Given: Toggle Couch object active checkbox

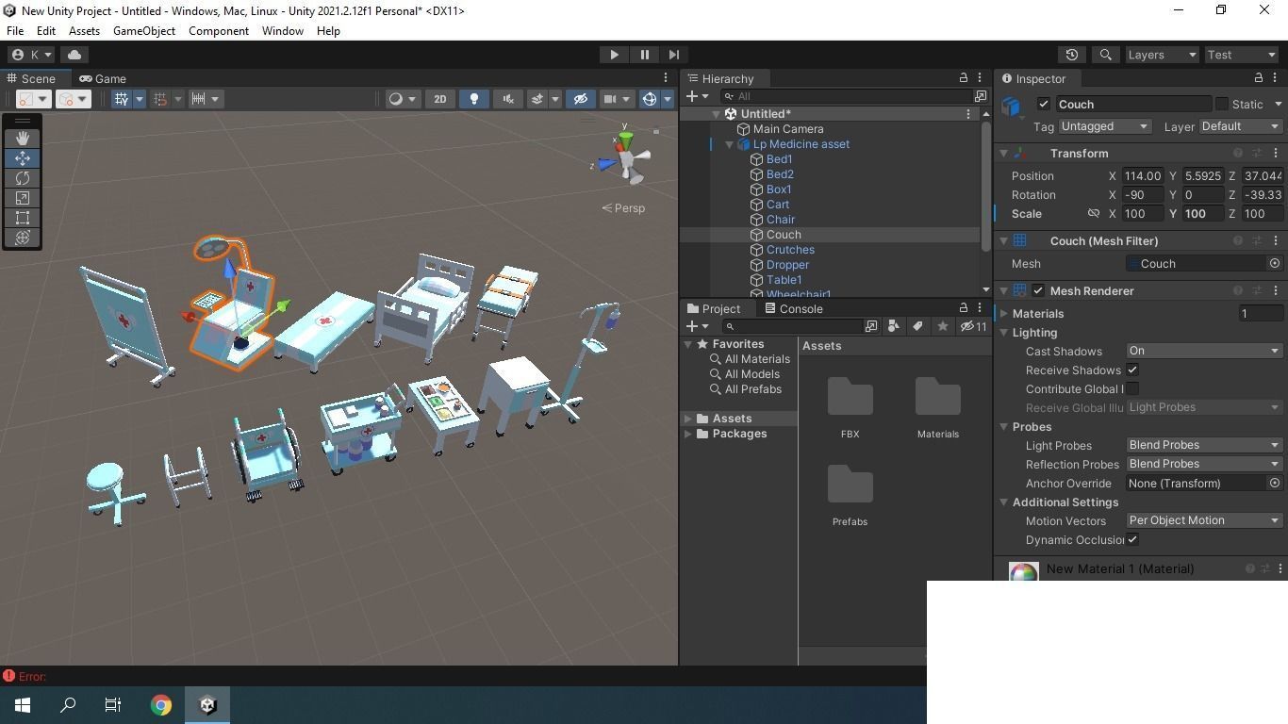Looking at the screenshot, I should click(1043, 105).
